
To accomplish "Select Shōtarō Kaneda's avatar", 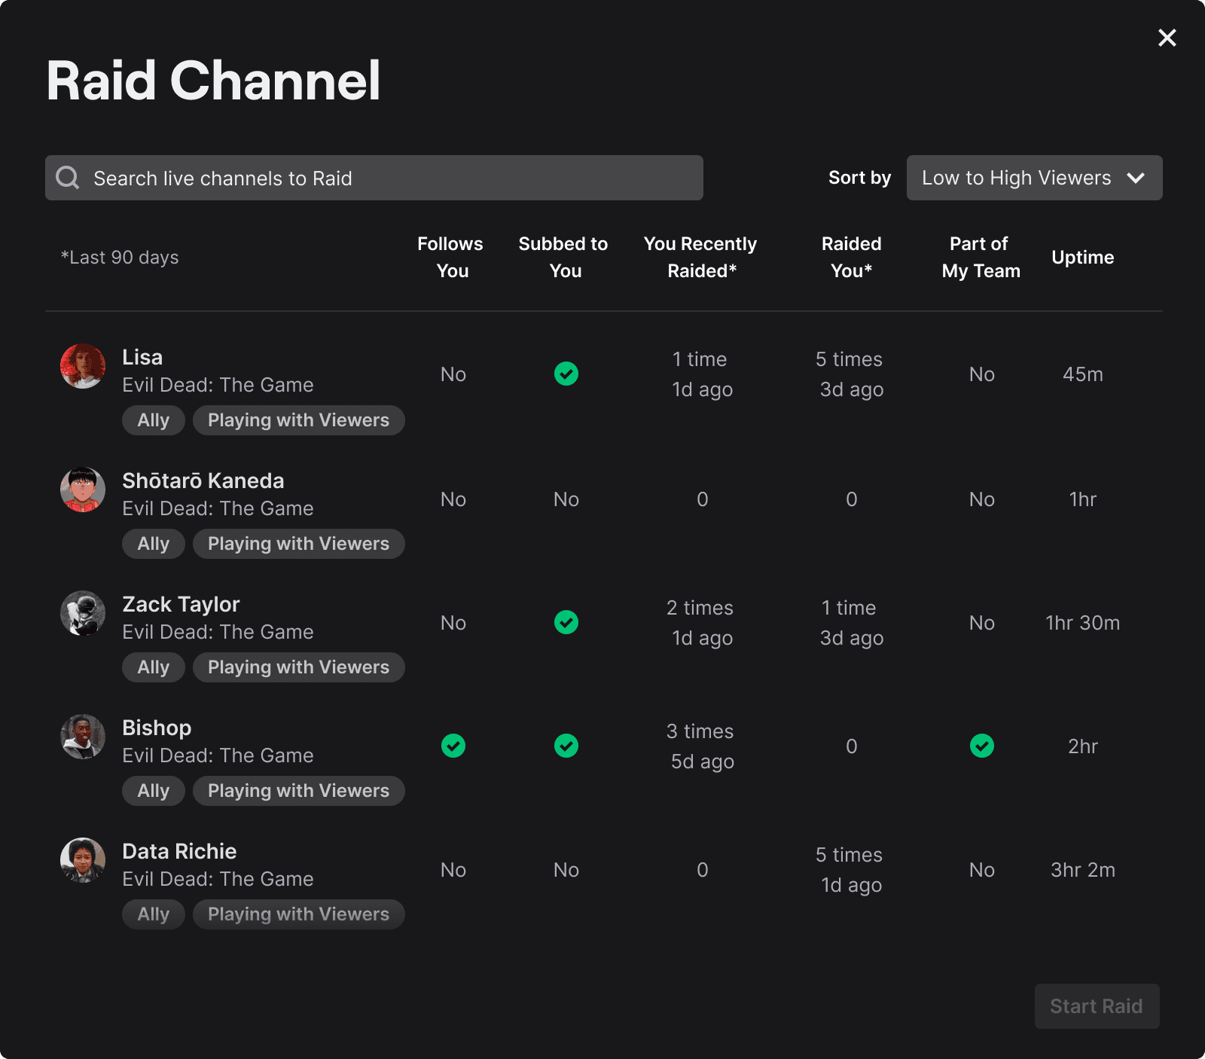I will (83, 490).
